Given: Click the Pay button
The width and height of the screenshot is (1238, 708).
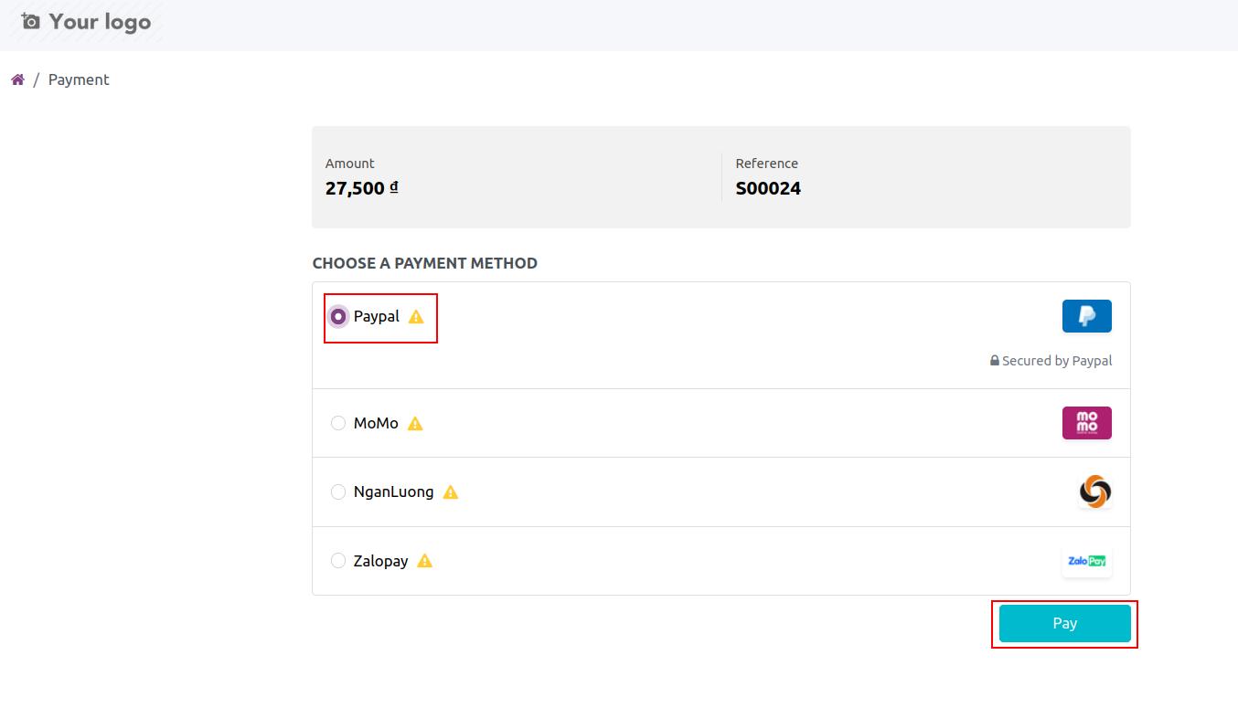Looking at the screenshot, I should tap(1064, 623).
